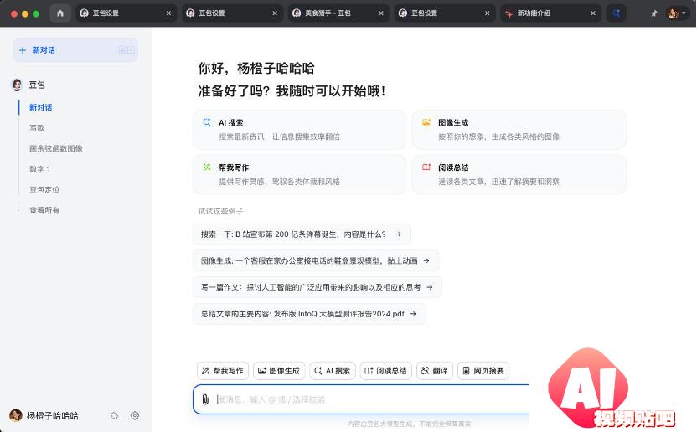Click the arrow on the 写一篇作文 example chip
Screen dimensions: 697x432
[430, 287]
